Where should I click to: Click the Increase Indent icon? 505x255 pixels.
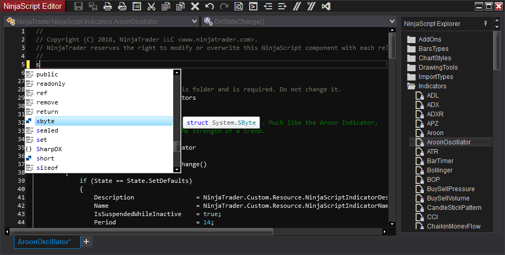click(282, 6)
